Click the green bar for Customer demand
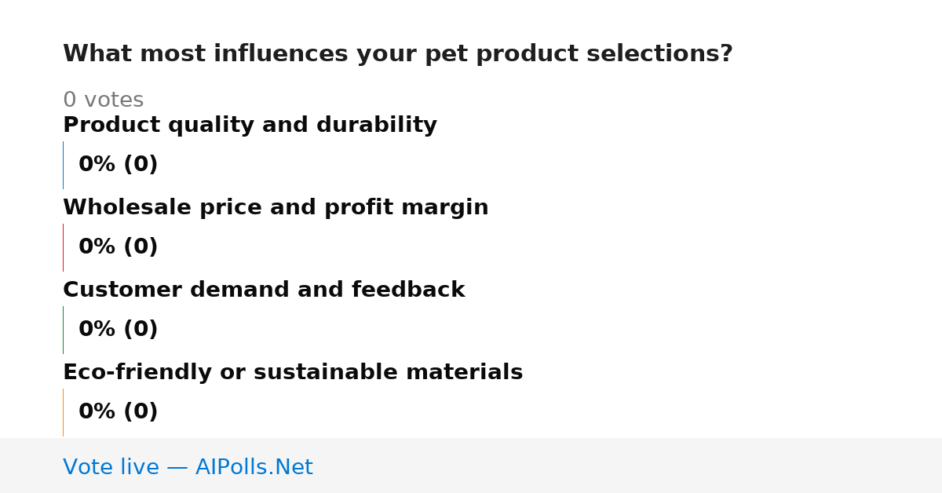 click(x=63, y=330)
